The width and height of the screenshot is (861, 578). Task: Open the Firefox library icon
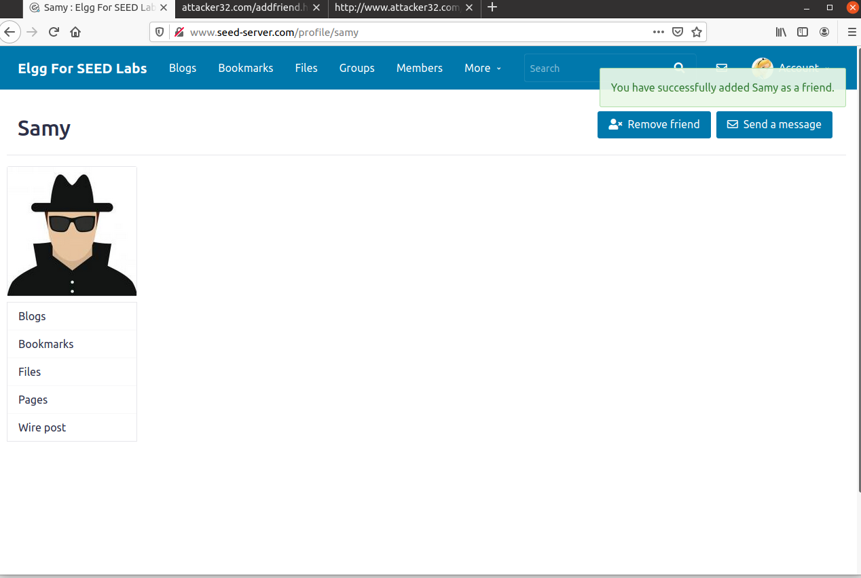(x=782, y=32)
